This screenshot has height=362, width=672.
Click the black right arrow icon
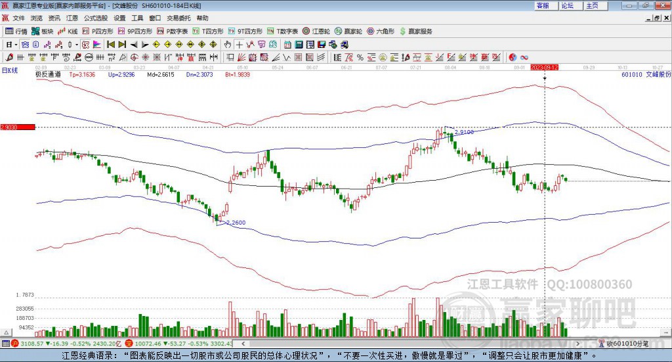tap(145, 45)
